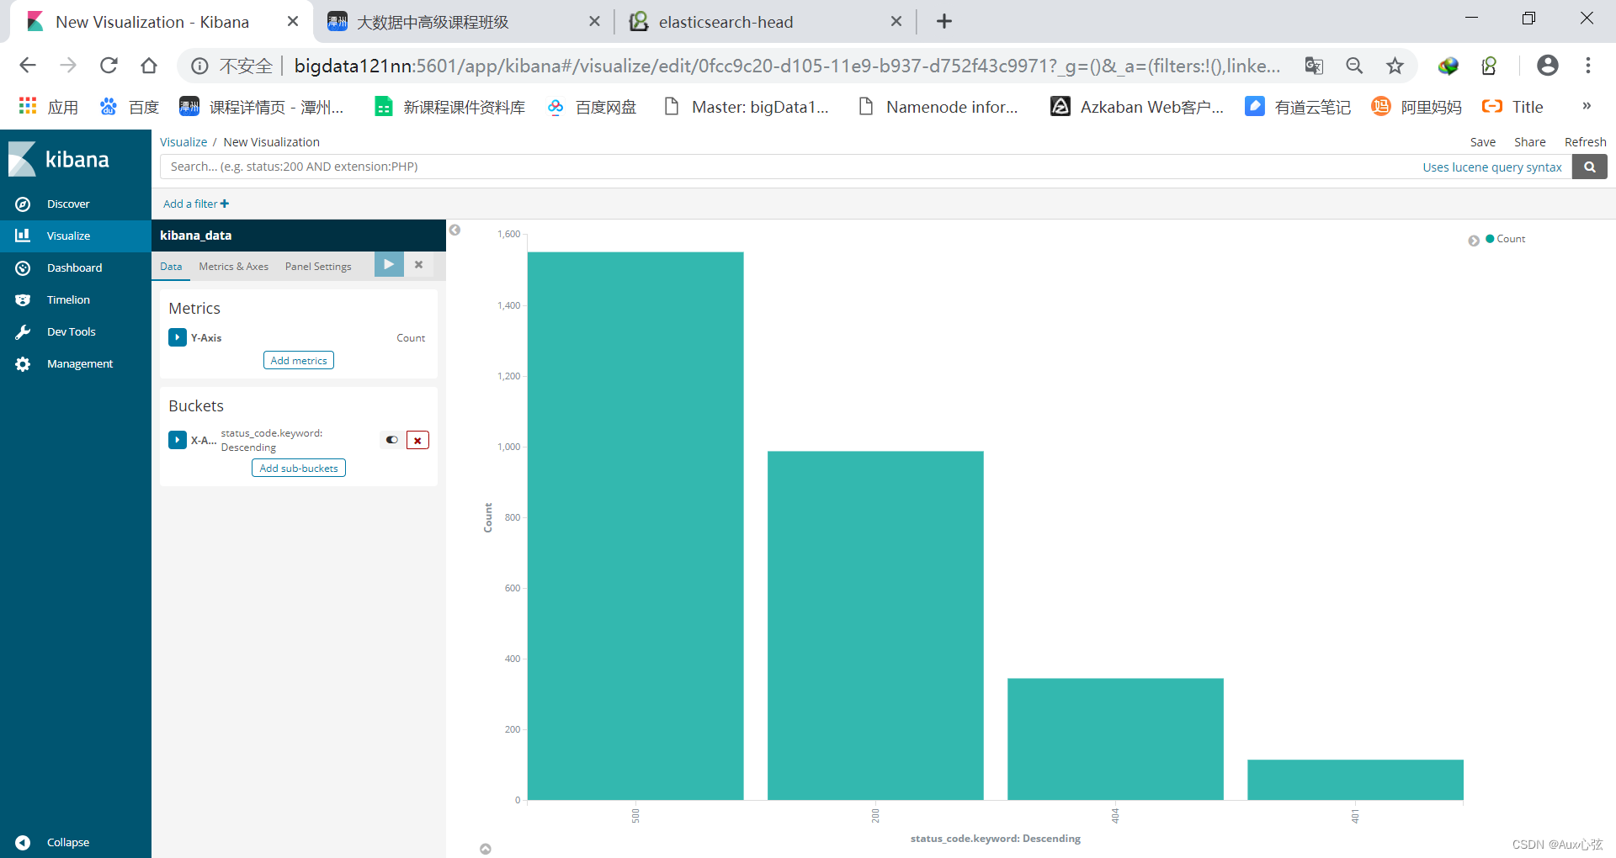Open Dashboard from the Kibana sidebar
The width and height of the screenshot is (1616, 858).
[75, 267]
